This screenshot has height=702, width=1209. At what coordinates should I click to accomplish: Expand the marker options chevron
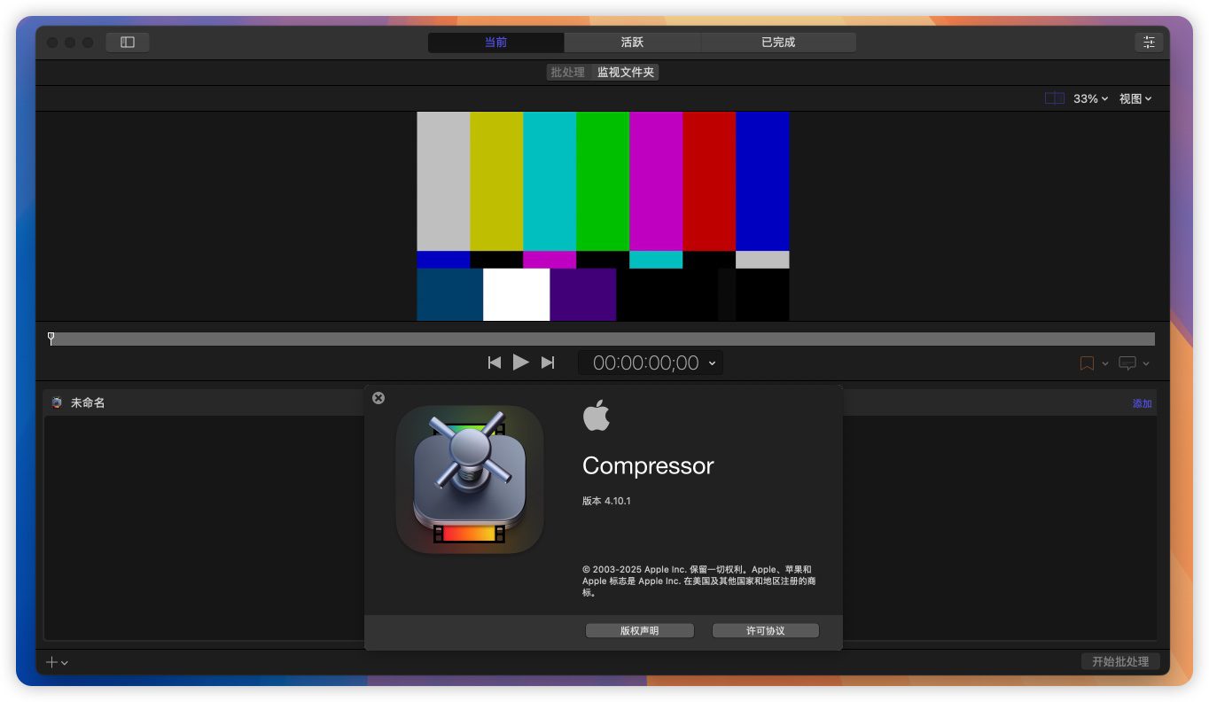(x=1105, y=363)
